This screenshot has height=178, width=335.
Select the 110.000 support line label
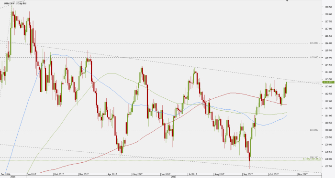click(314, 130)
